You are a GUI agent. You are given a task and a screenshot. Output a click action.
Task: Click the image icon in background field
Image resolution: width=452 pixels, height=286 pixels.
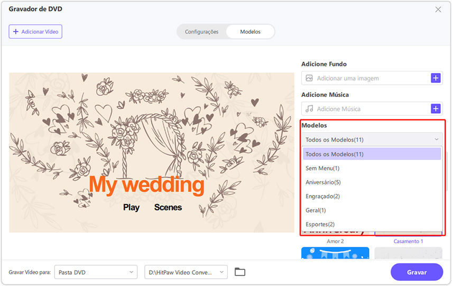(x=309, y=78)
